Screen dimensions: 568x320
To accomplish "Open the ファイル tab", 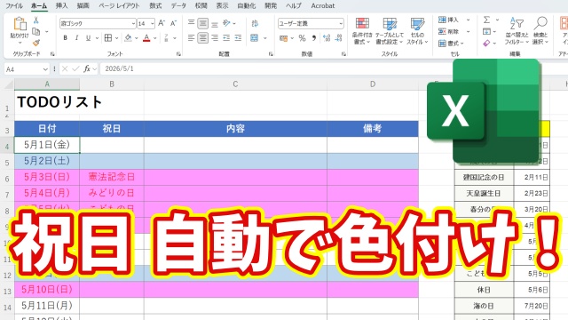I will pos(14,6).
